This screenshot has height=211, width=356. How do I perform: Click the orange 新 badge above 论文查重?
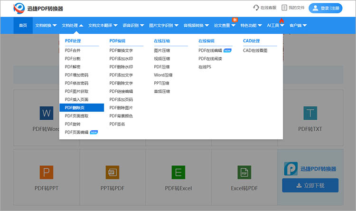tap(235, 20)
